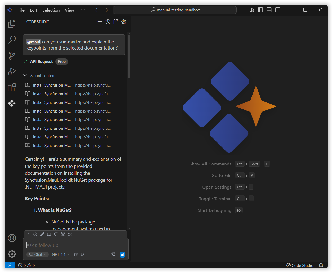Open the File menu

point(21,10)
